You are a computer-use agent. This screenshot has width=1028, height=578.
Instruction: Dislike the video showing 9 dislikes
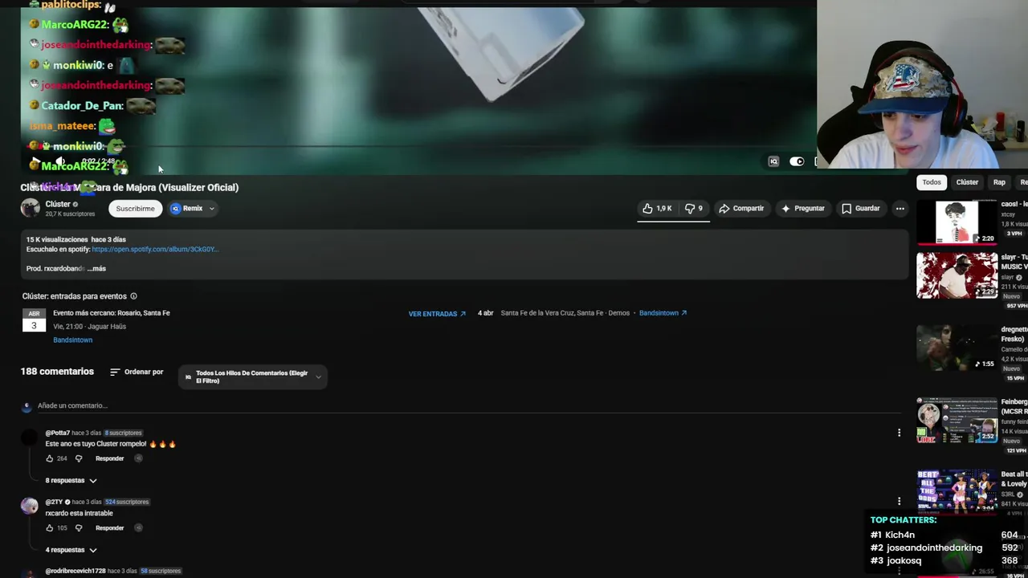(693, 209)
